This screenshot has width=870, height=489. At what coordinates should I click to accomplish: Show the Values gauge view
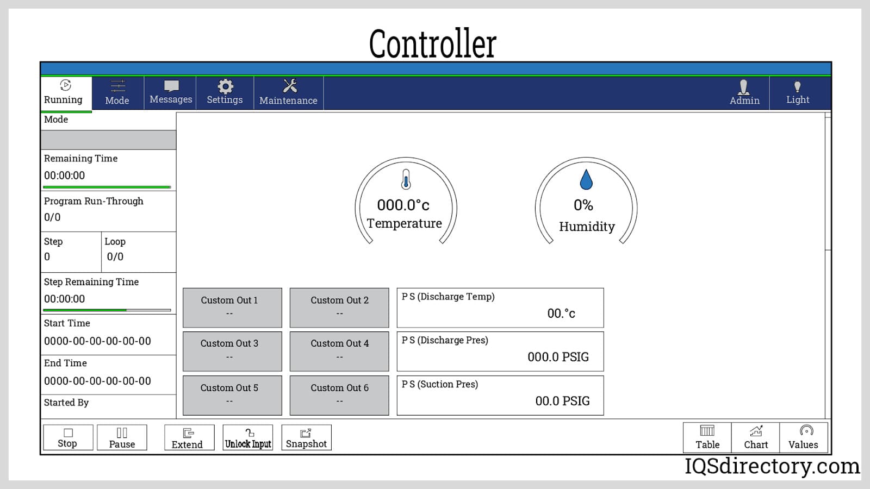click(803, 437)
